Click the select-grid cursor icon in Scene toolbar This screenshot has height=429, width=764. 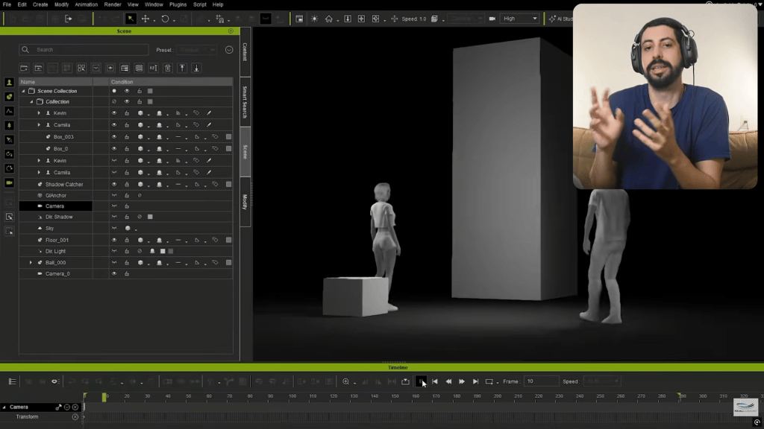point(81,68)
